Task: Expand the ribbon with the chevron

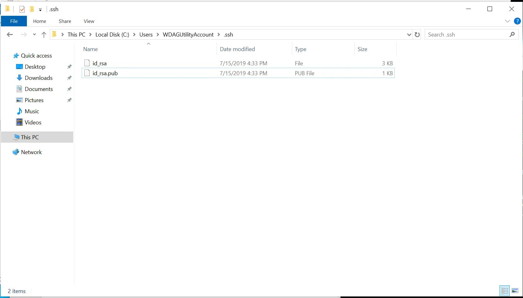Action: tap(507, 21)
